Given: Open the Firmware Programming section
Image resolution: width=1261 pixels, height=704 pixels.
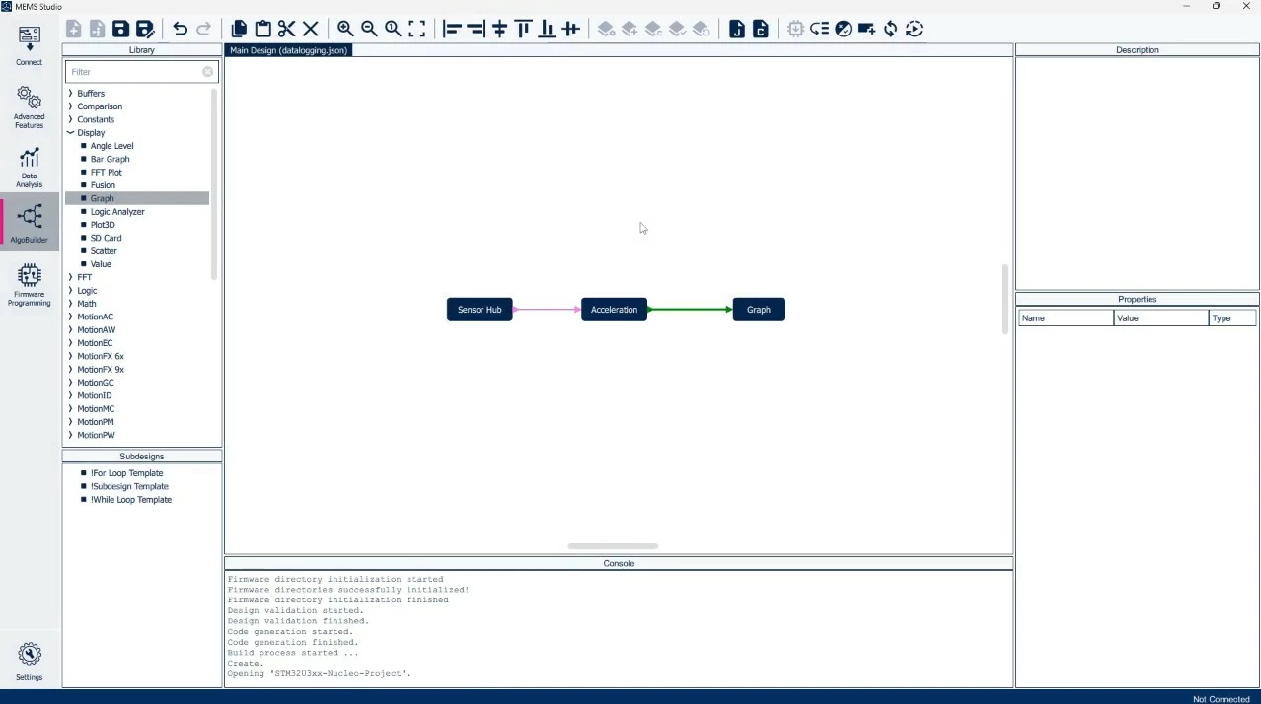Looking at the screenshot, I should tap(29, 285).
